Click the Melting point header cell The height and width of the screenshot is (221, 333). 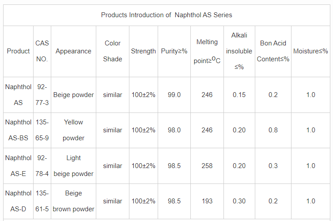[207, 51]
